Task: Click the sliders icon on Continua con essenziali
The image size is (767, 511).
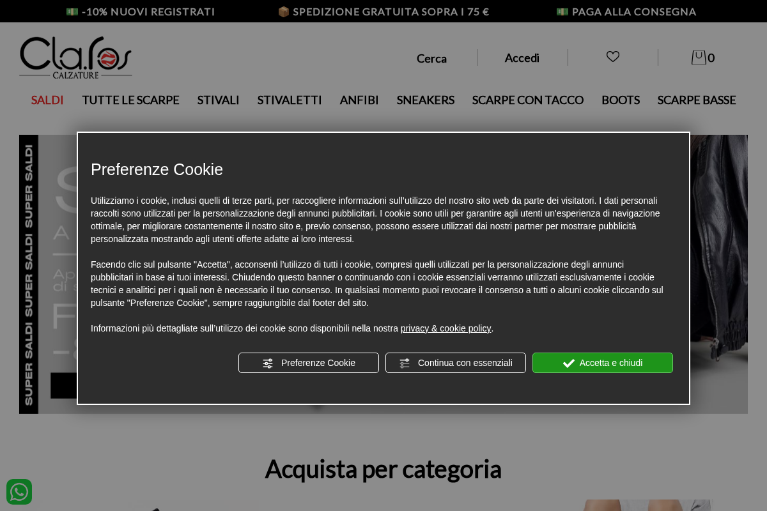Action: tap(405, 363)
